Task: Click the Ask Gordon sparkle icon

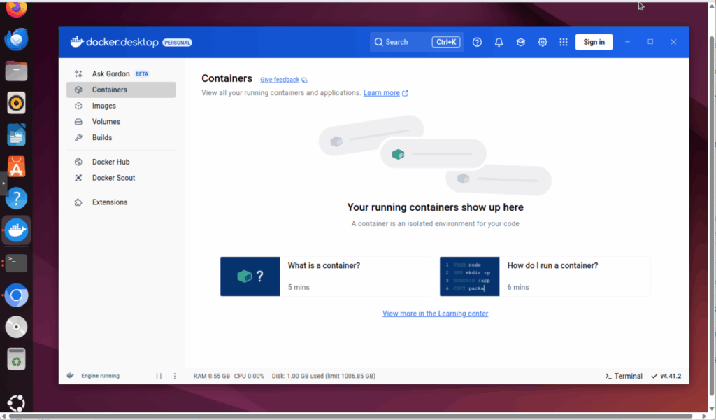Action: coord(78,73)
